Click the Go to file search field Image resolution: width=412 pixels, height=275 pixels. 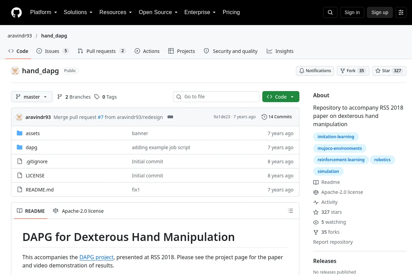tap(216, 97)
